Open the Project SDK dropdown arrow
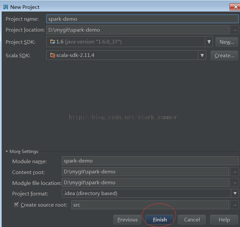 [x=209, y=42]
